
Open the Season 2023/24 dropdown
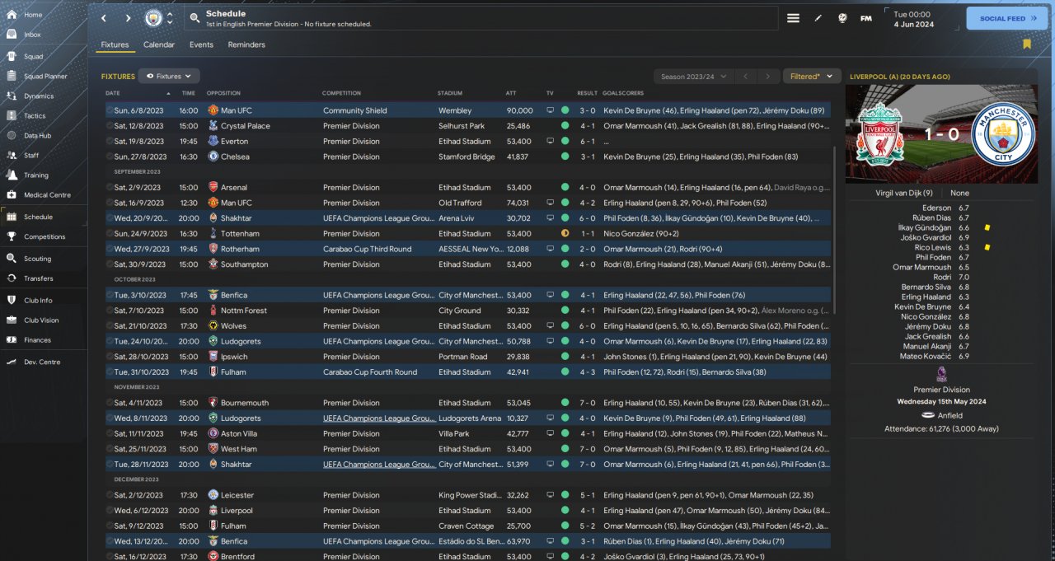pyautogui.click(x=693, y=77)
